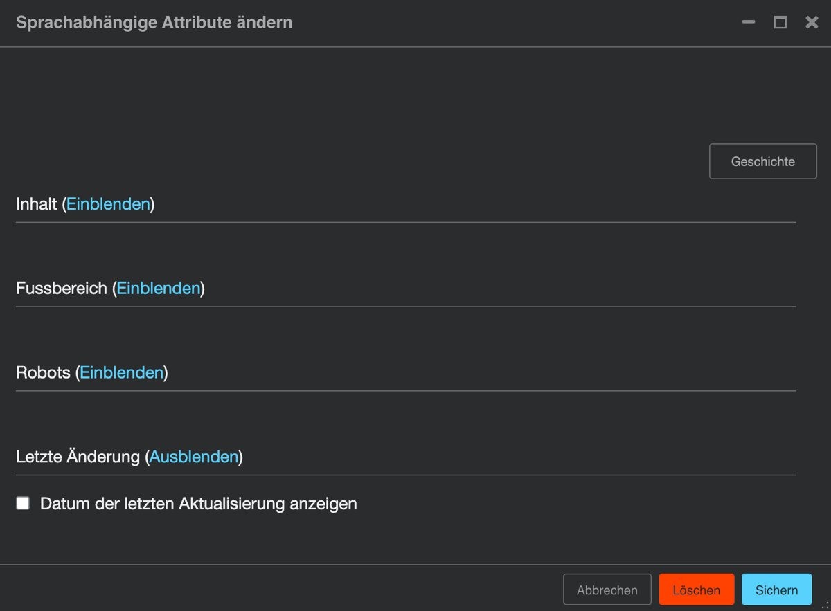831x611 pixels.
Task: Expand the Inhalt section via Einblenden
Action: pyautogui.click(x=108, y=204)
